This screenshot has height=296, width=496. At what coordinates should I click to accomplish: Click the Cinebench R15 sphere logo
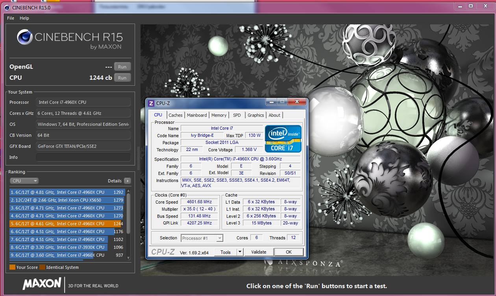pos(24,37)
